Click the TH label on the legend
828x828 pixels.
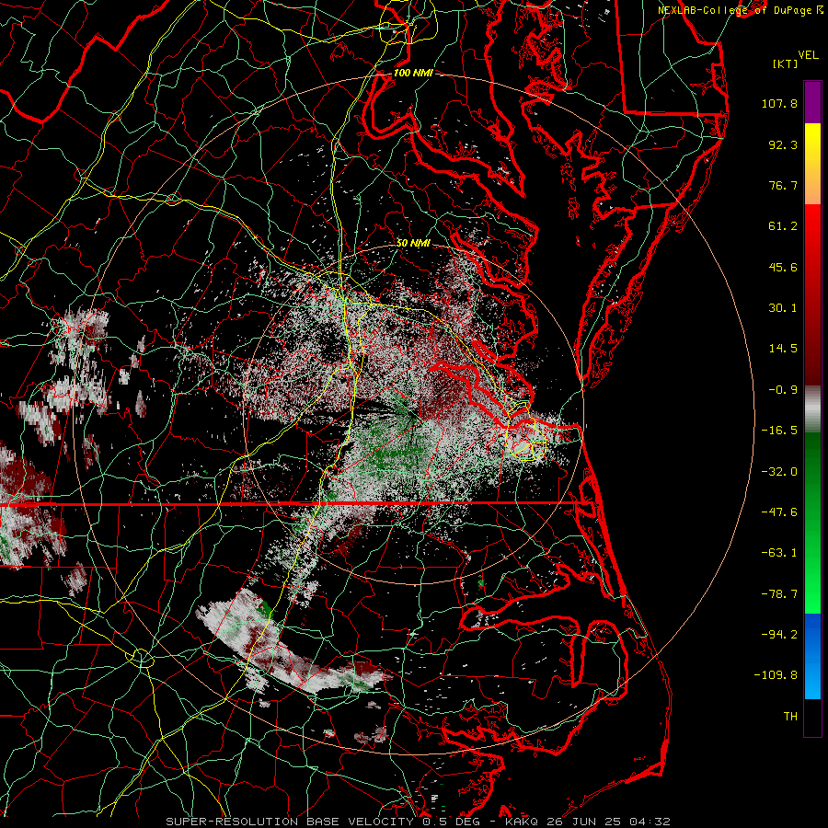pyautogui.click(x=790, y=717)
